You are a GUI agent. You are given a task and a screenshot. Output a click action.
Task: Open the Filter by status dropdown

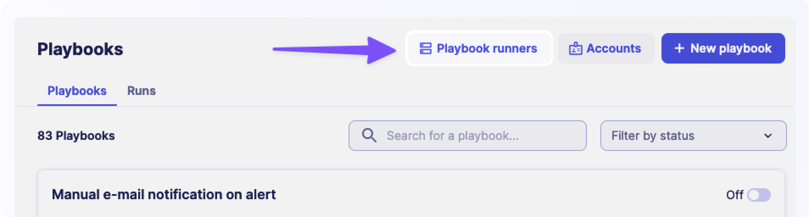tap(693, 136)
